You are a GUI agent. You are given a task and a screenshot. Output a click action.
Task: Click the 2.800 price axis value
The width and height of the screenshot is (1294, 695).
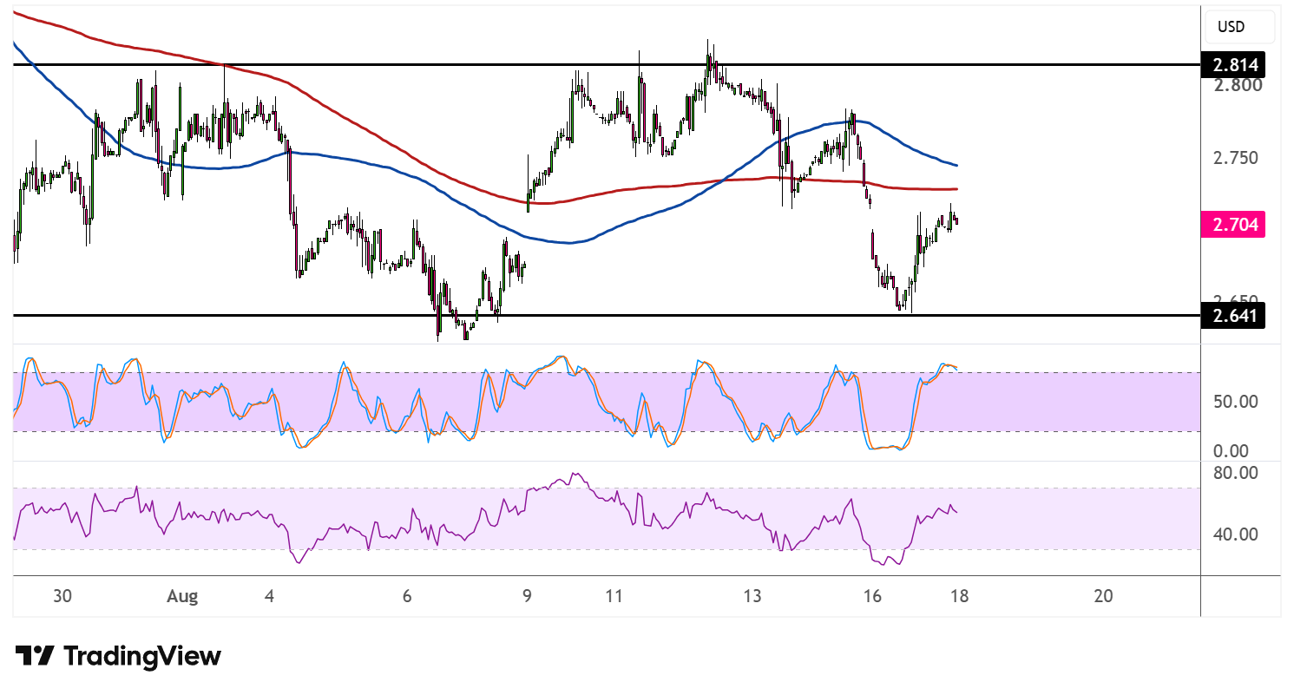click(1238, 85)
